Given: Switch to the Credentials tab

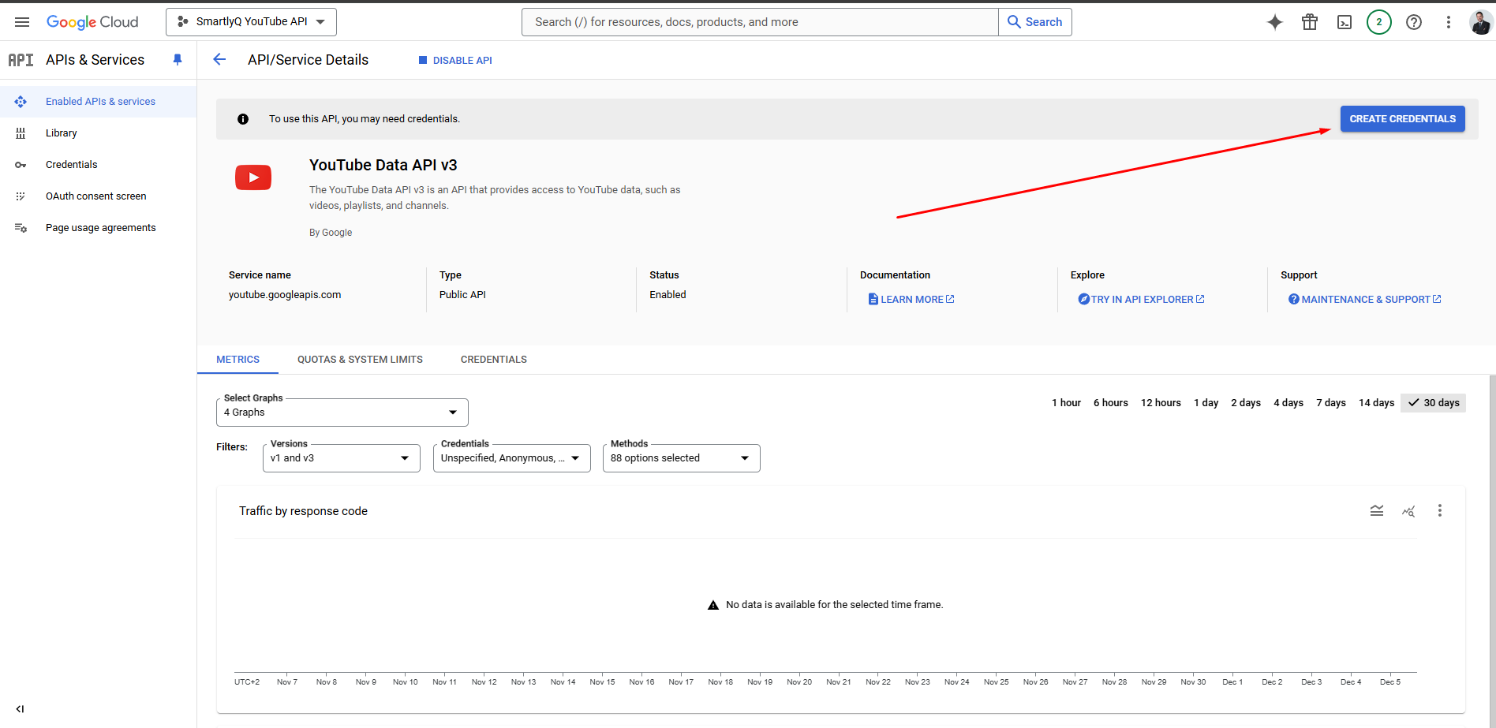Looking at the screenshot, I should (494, 360).
